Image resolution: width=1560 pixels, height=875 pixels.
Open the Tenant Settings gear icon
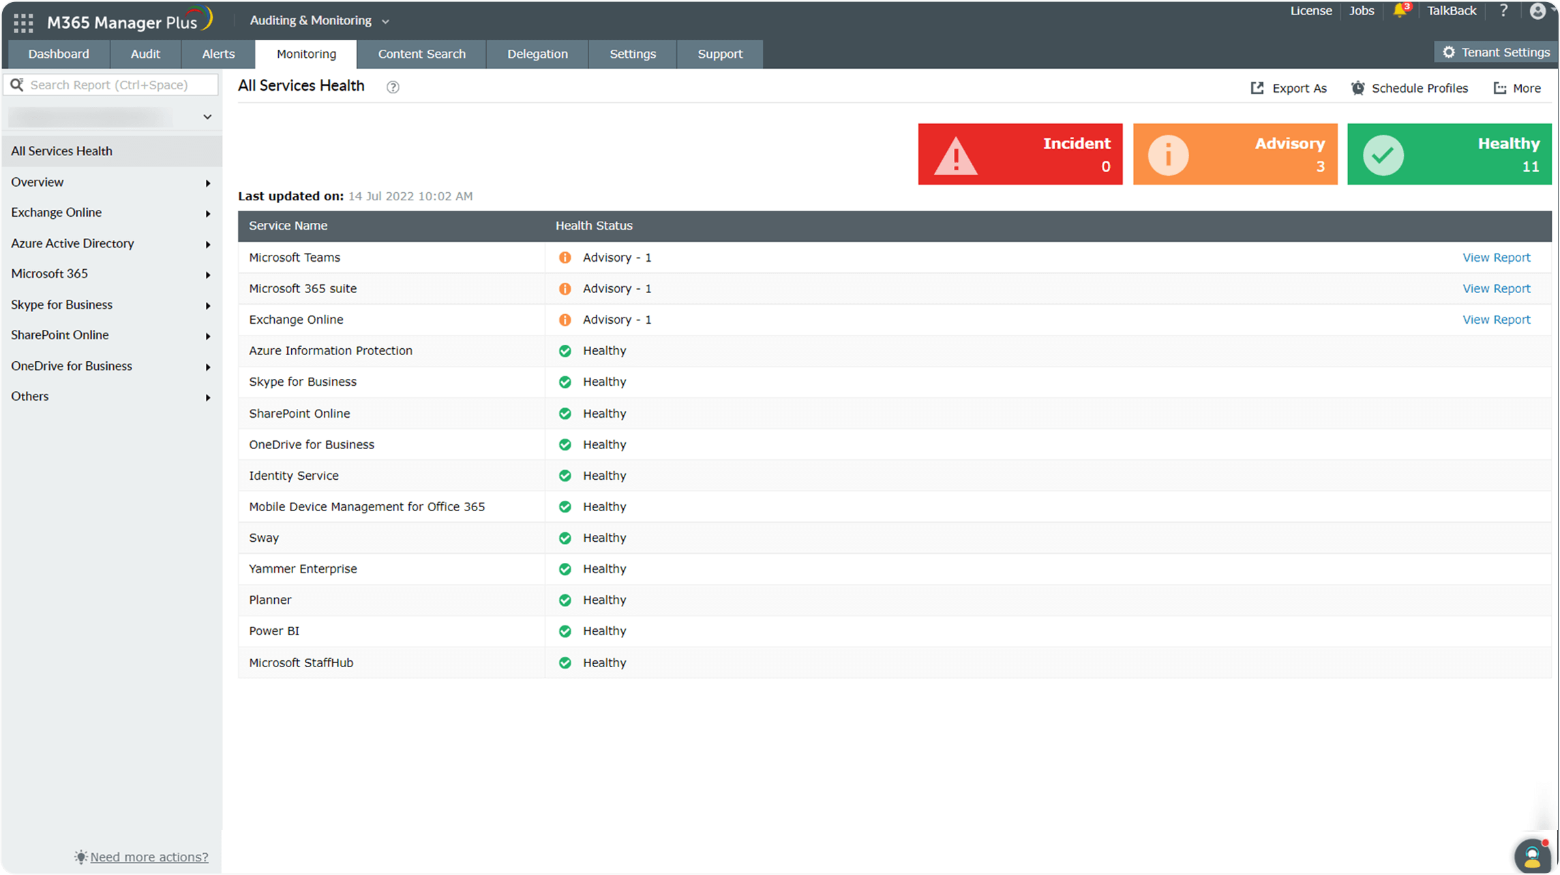coord(1448,52)
